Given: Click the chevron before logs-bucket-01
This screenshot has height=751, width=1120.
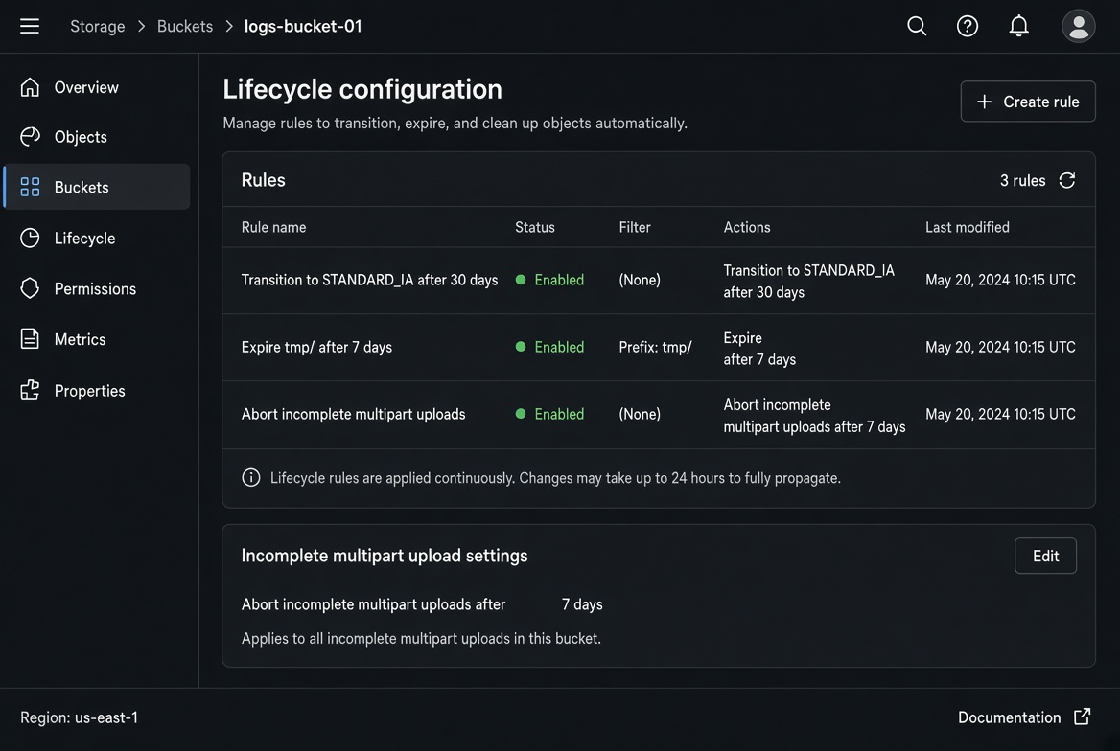Looking at the screenshot, I should coord(229,27).
